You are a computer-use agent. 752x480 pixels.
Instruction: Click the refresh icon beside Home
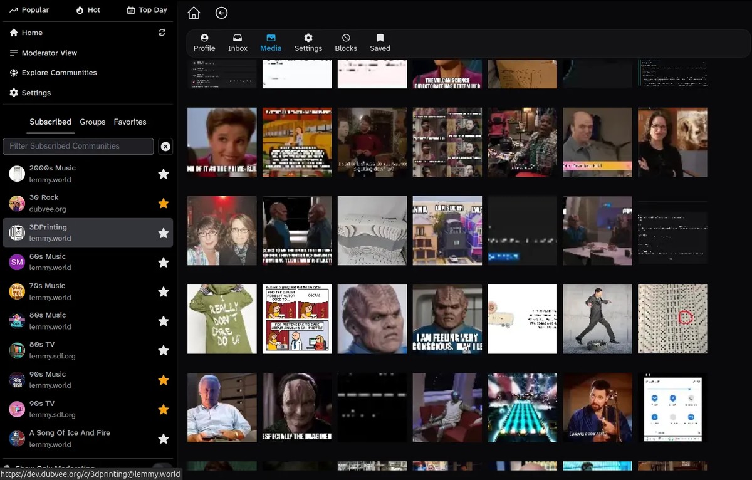(162, 33)
